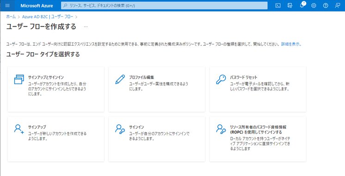The image size is (345, 176).
Task: Go to Azure AD B2C | ユーザー フロー breadcrumb
Action: coord(48,17)
